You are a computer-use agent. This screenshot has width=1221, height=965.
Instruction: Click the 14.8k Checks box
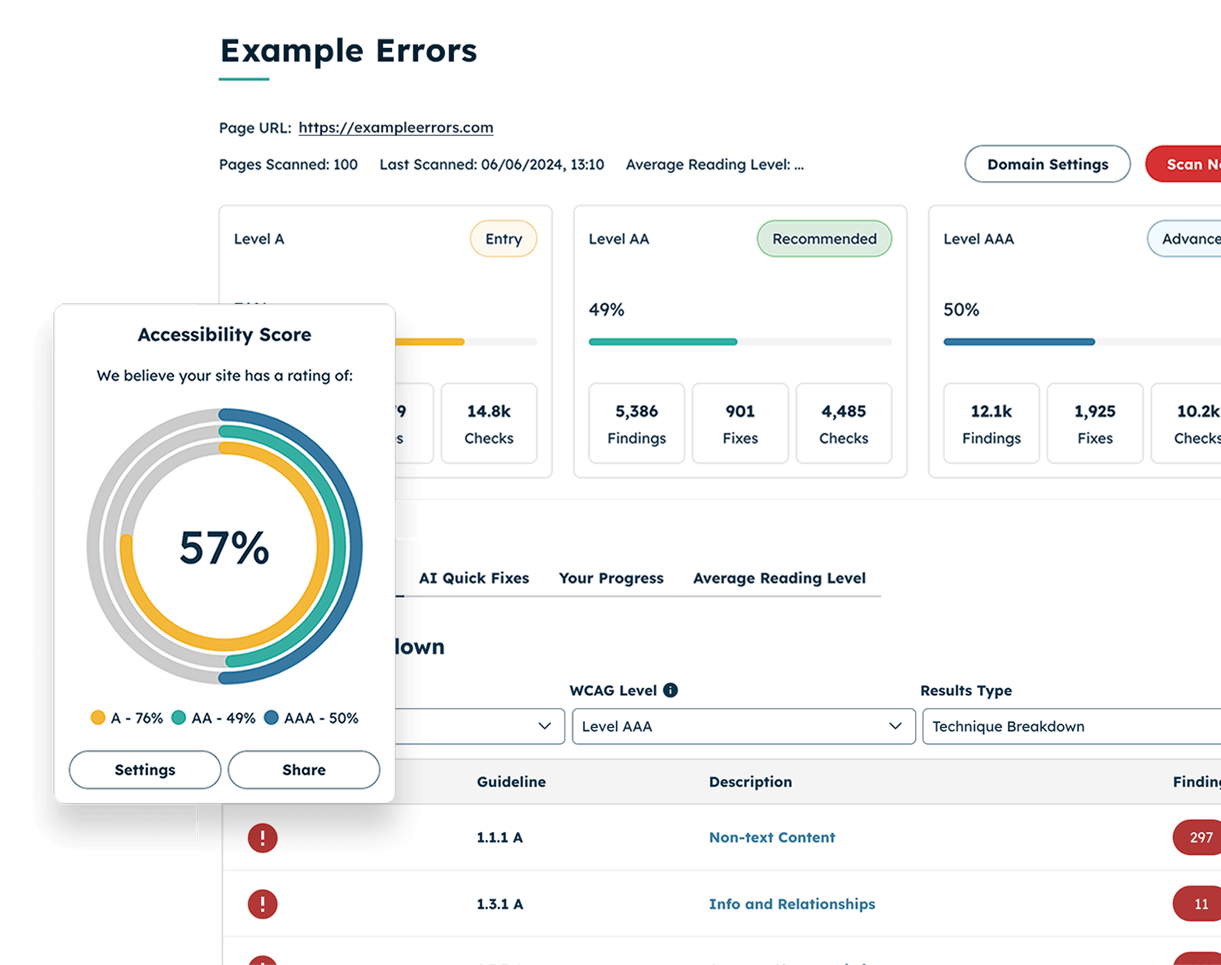[x=489, y=423]
